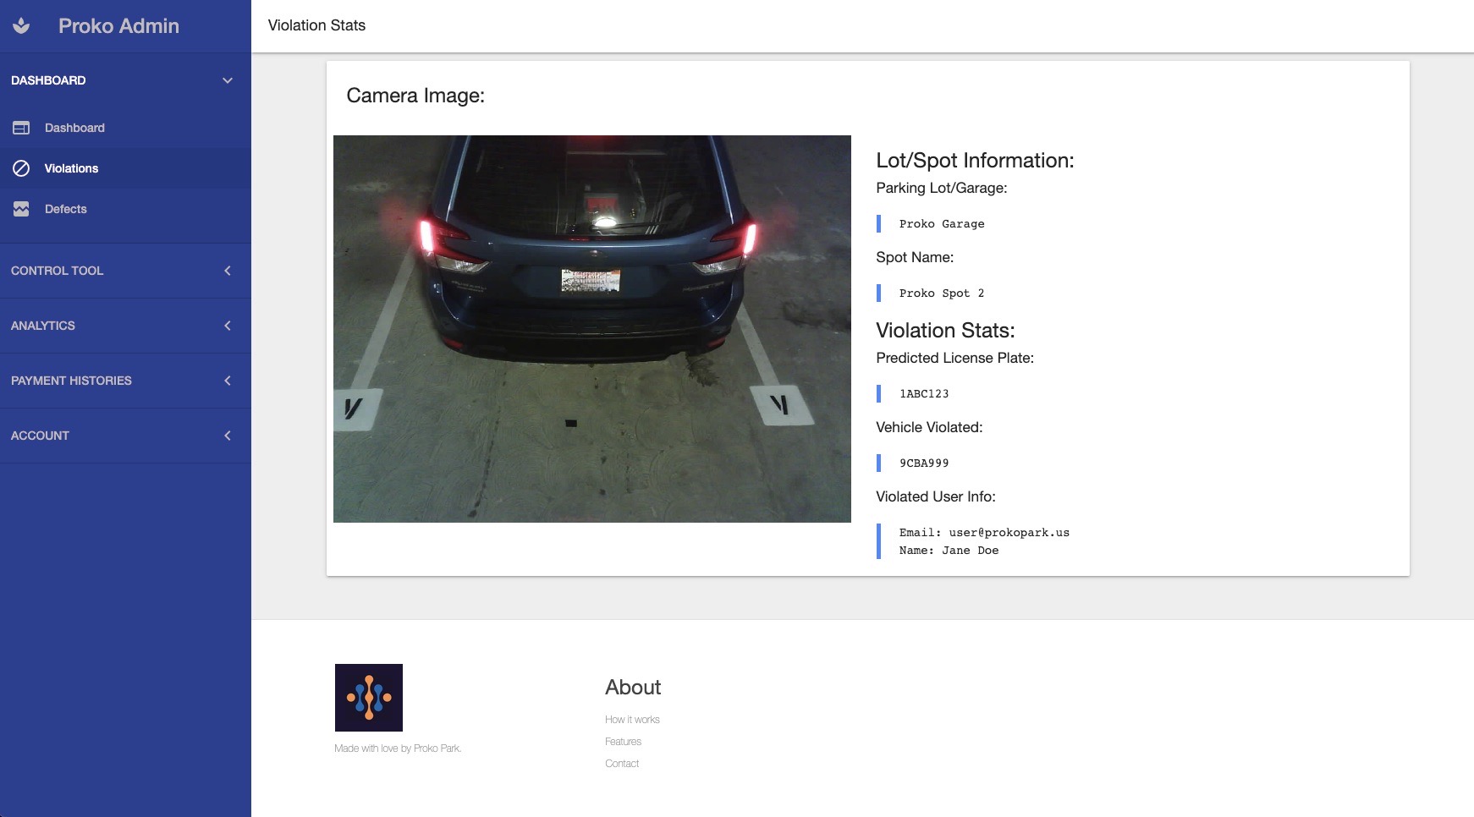This screenshot has width=1474, height=817.
Task: Expand the ANALYTICS section chevron
Action: pos(227,326)
